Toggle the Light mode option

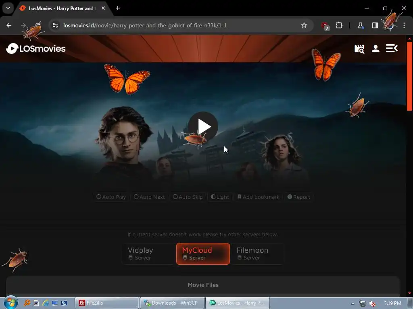point(220,197)
